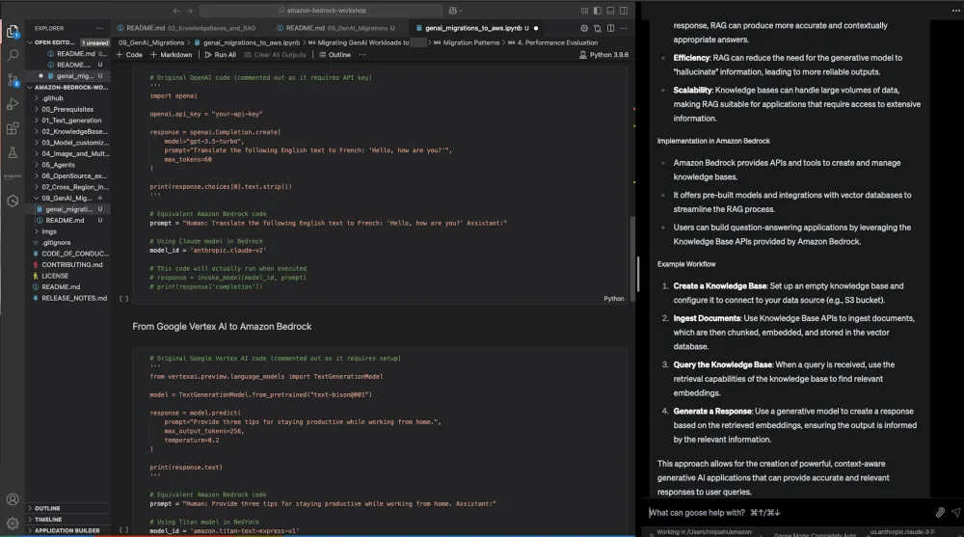This screenshot has height=537, width=964.
Task: Select the genai_migrations_to_aws.ipynb tab
Action: (x=472, y=28)
